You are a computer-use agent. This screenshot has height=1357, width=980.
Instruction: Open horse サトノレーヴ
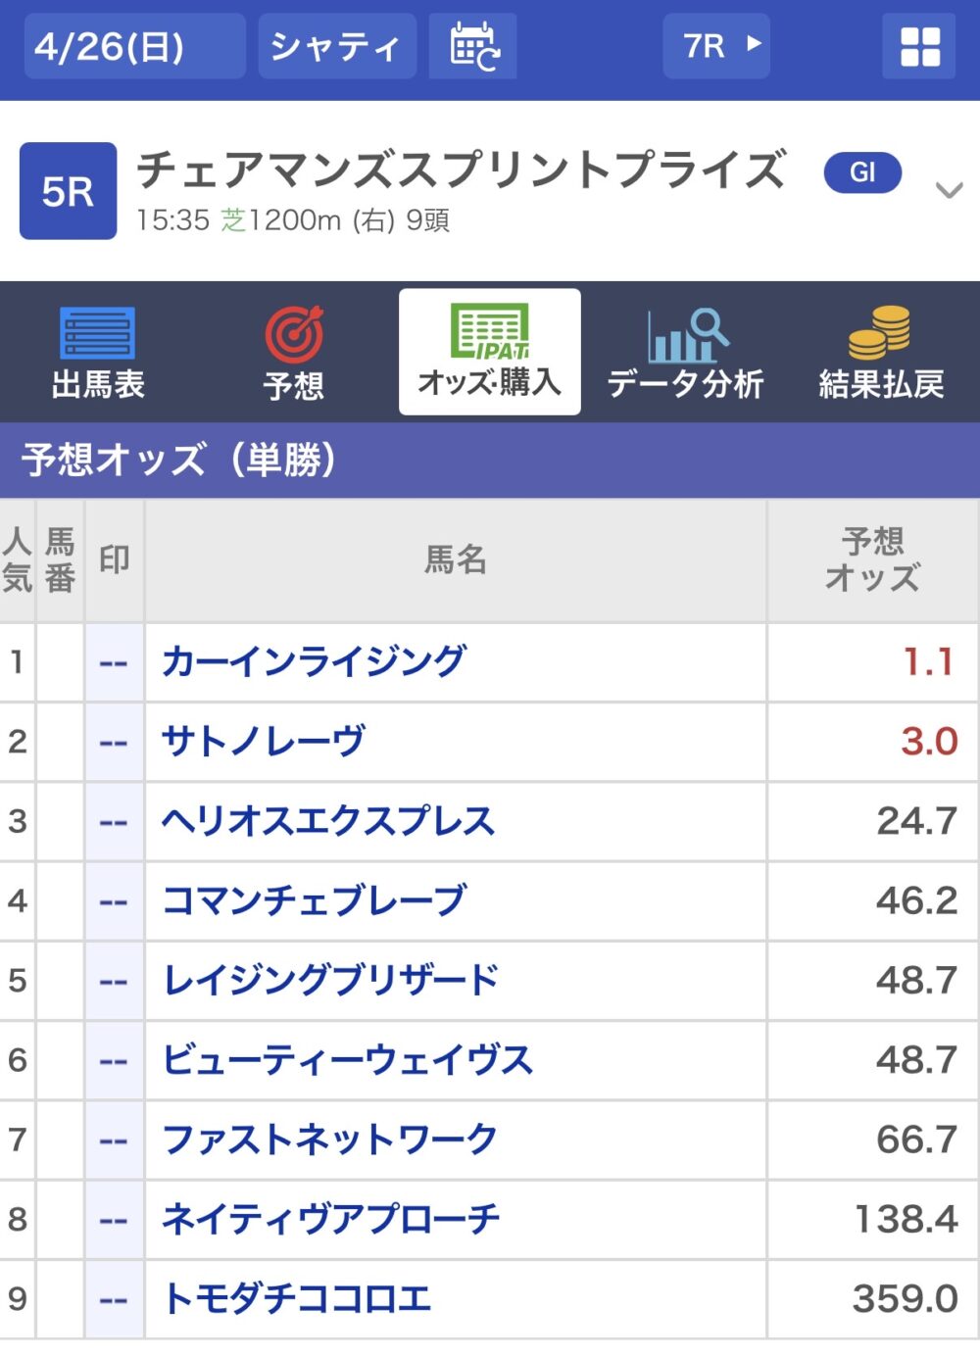[x=263, y=742]
